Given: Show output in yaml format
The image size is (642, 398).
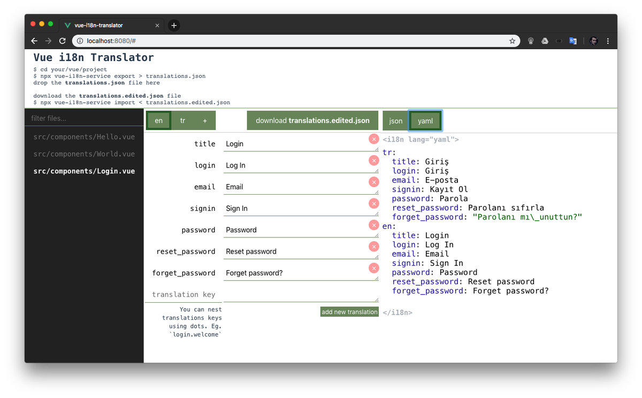Looking at the screenshot, I should (x=425, y=120).
